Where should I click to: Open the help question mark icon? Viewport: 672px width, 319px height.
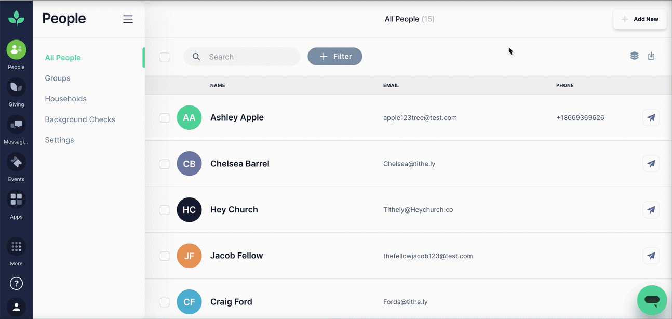coord(16,284)
